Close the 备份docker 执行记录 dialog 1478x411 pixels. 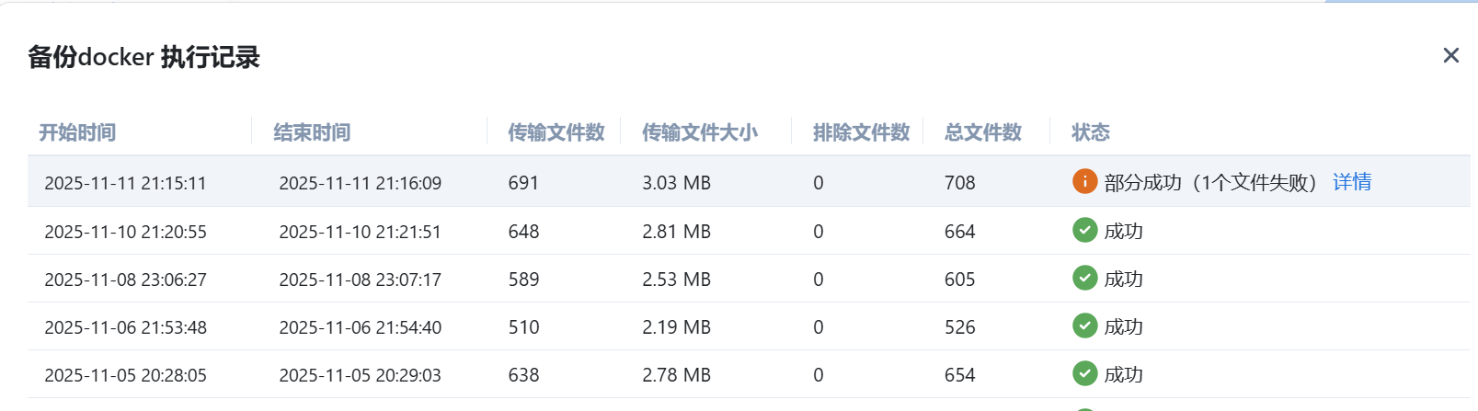(1450, 56)
